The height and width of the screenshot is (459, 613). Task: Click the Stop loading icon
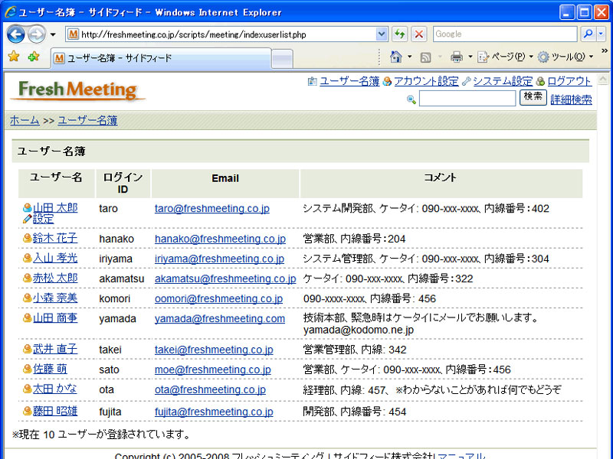[418, 34]
